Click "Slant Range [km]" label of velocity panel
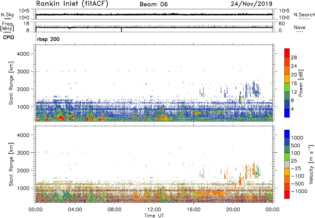This screenshot has width=315, height=218. tap(11, 164)
